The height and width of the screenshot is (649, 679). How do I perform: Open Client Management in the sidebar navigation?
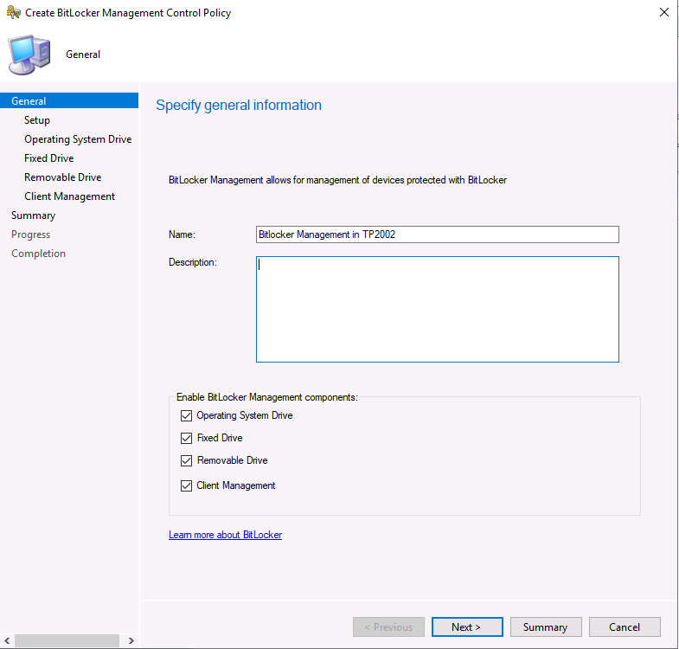[70, 196]
